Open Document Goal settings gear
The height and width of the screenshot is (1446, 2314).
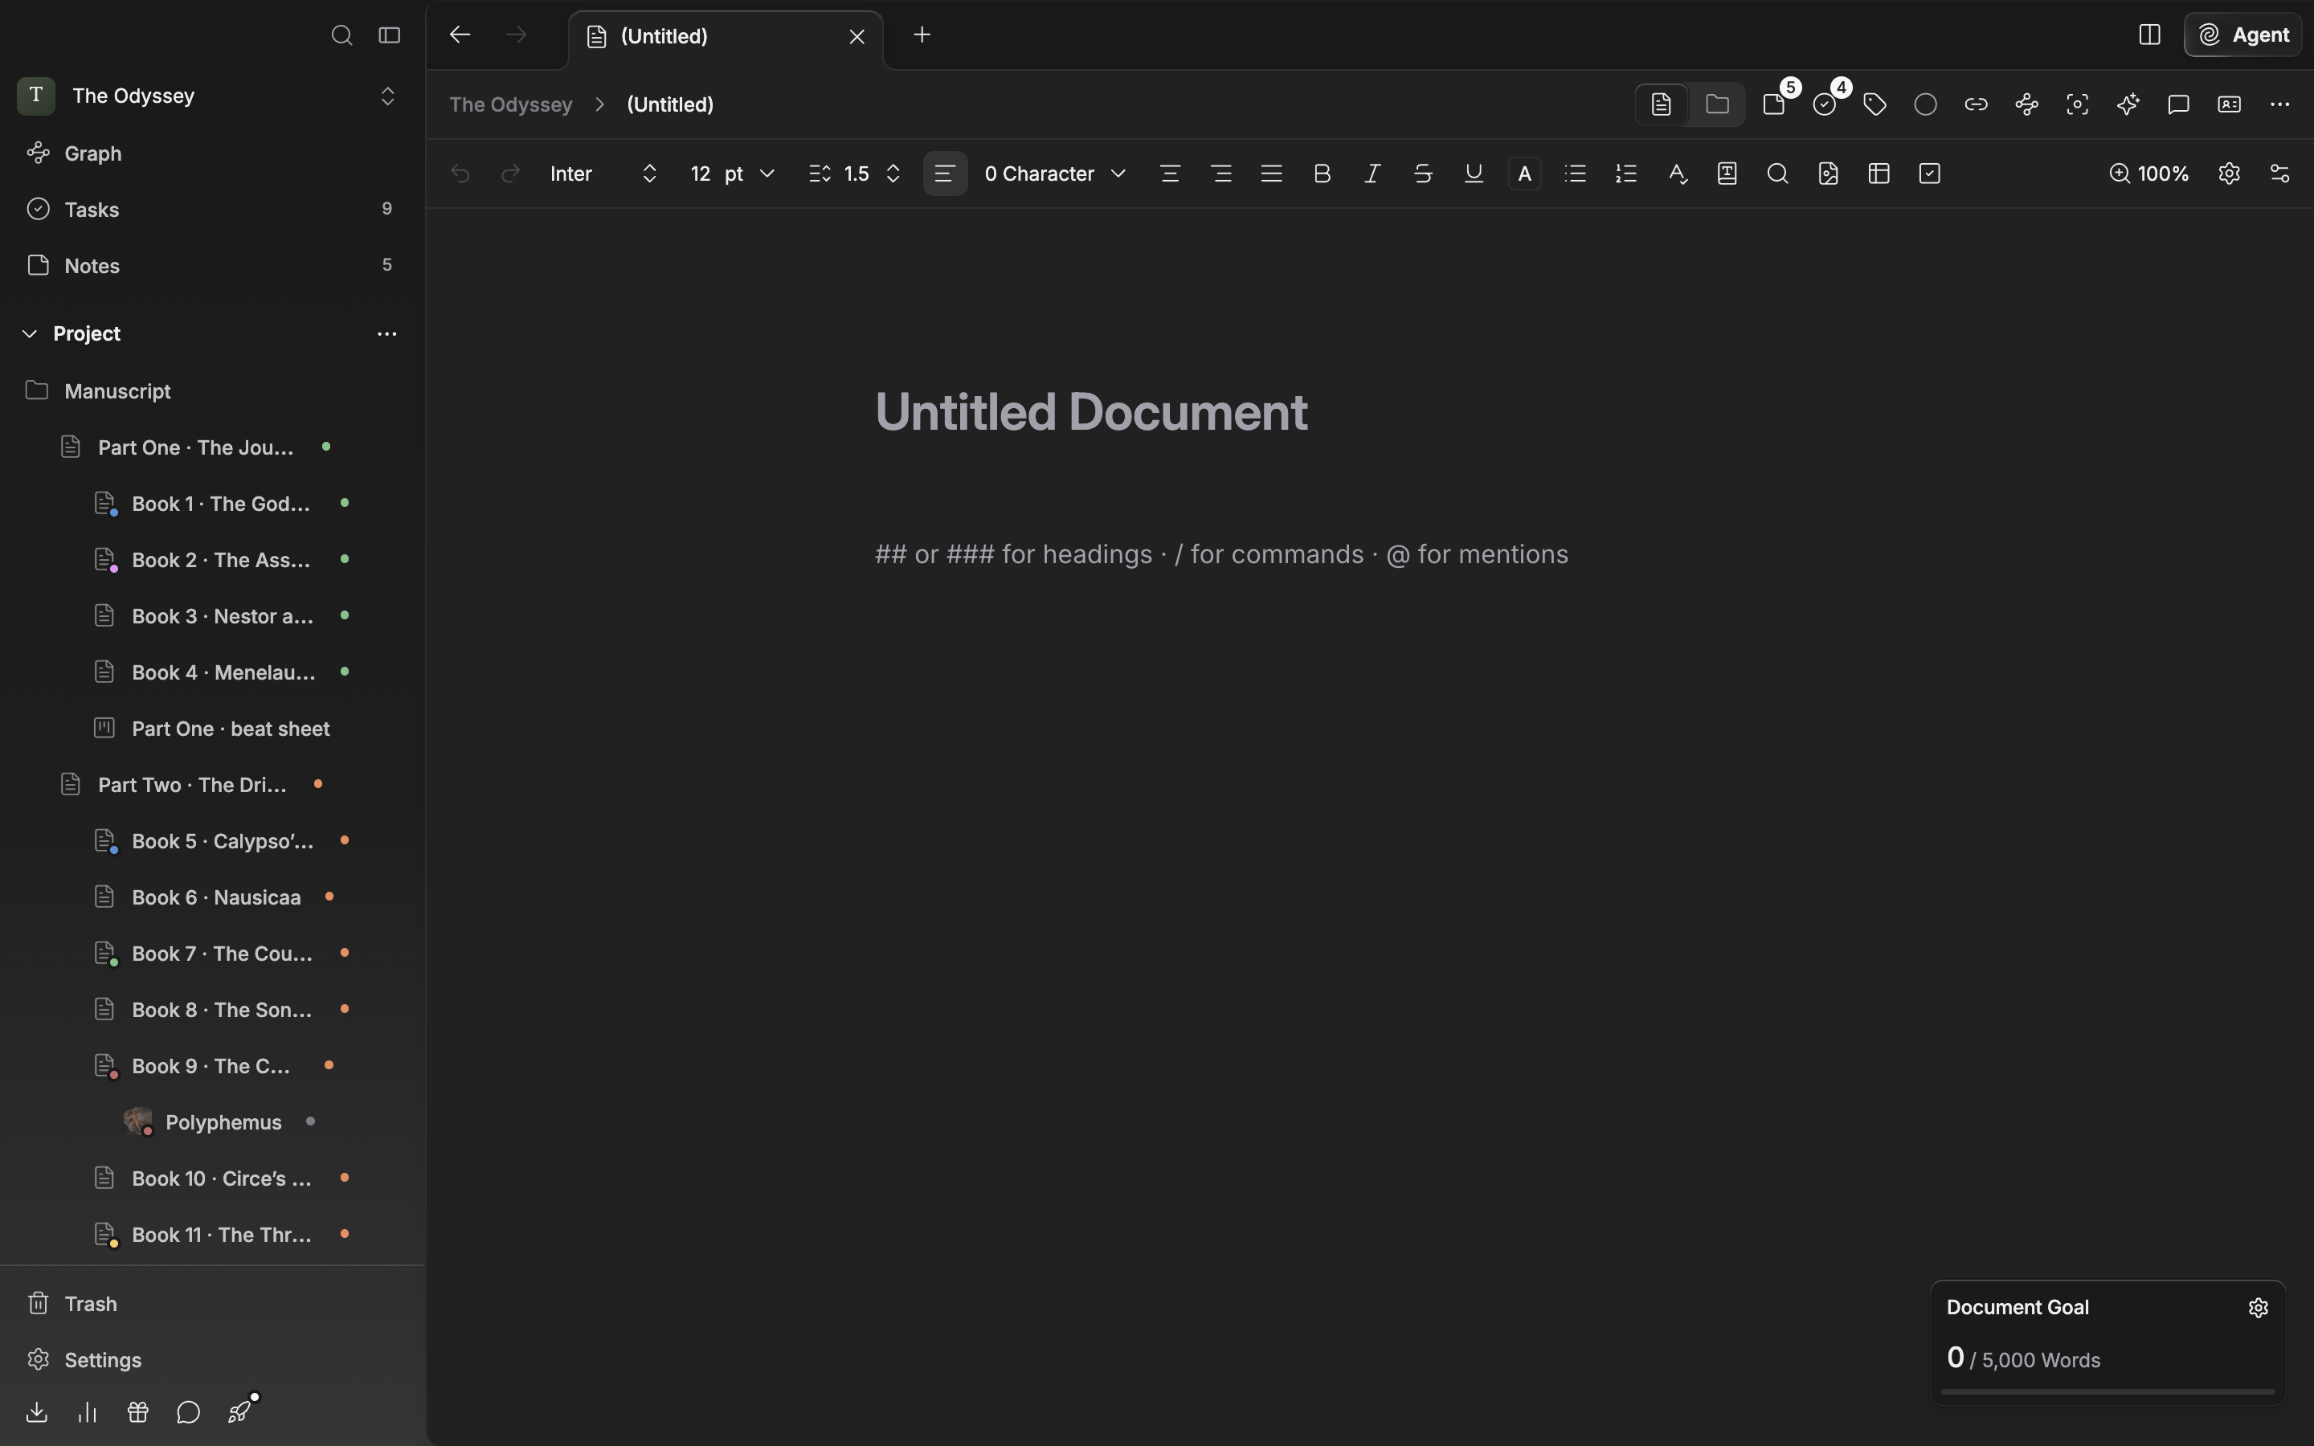pyautogui.click(x=2259, y=1309)
